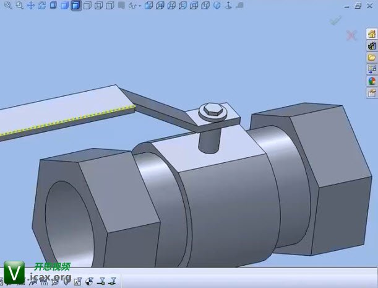Toggle the highlighted Shaded With Edges style
Screen dimensions: 378x288
[x=76, y=6]
